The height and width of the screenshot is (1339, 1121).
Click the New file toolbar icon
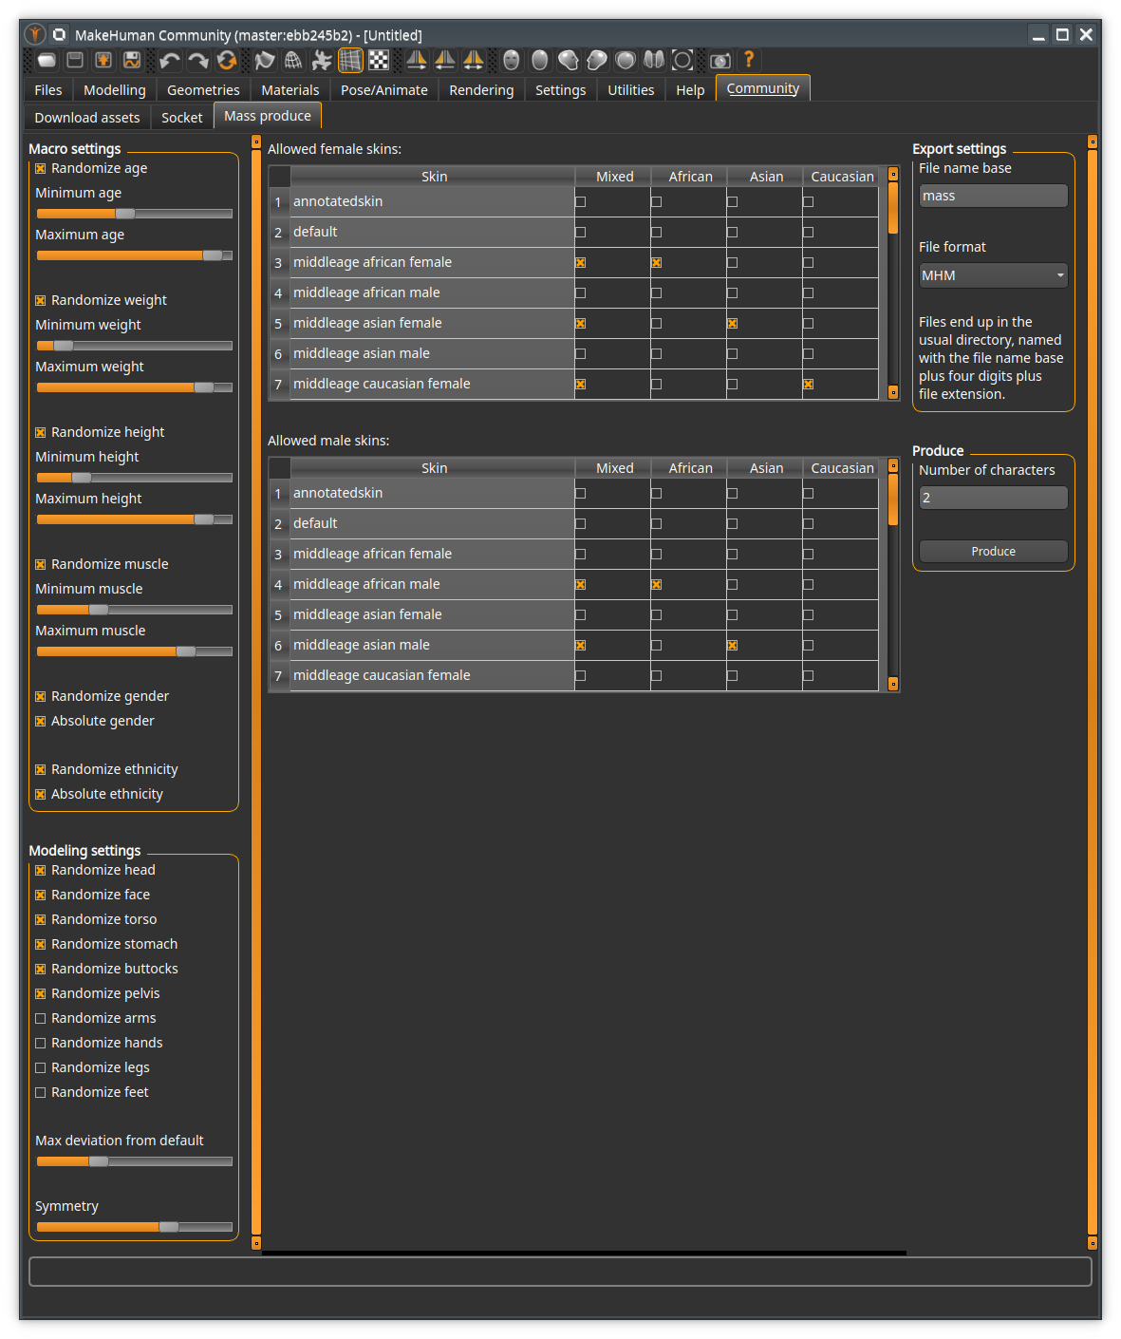(47, 61)
